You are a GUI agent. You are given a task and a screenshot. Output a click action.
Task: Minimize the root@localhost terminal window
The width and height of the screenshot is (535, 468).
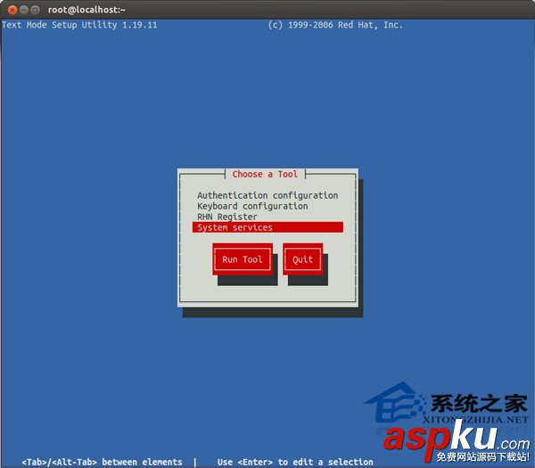23,10
